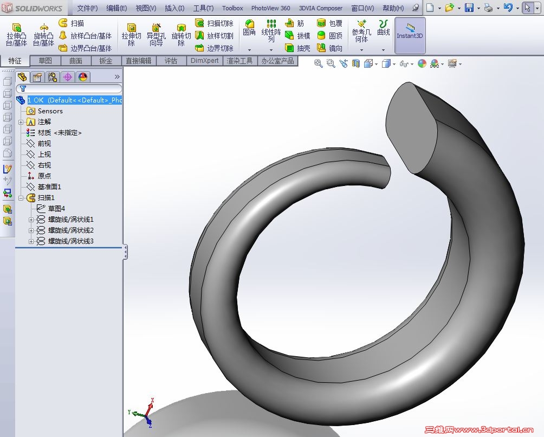This screenshot has width=544, height=437.
Task: Open the 编辑(E) menu
Action: pyautogui.click(x=116, y=8)
